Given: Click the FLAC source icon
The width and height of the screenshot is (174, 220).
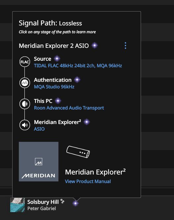Looking at the screenshot, I should click(x=25, y=62).
